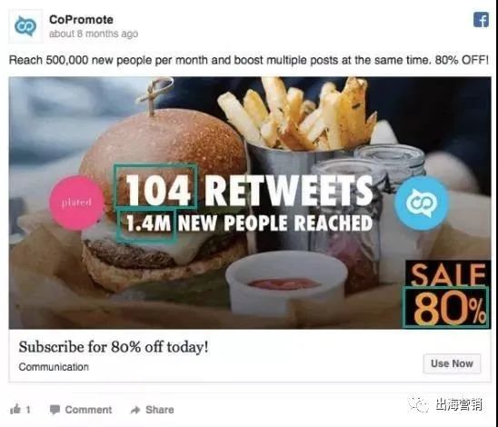Open the 'about 8 months ago' timestamp
Image resolution: width=498 pixels, height=427 pixels.
coord(94,34)
